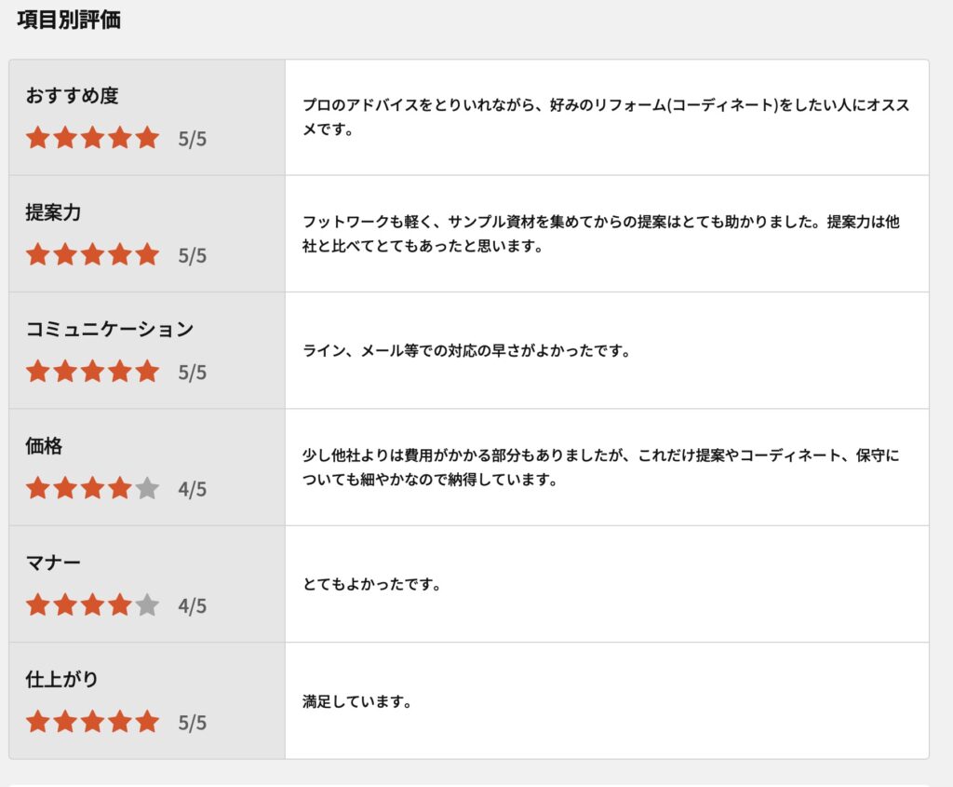953x787 pixels.
Task: Click the 提案力 label
Action: tap(53, 212)
